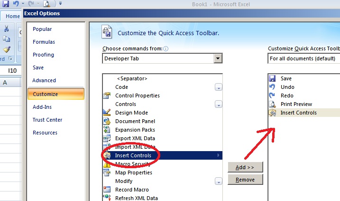Click dropdown indicator on Code row
This screenshot has height=201, width=340.
tap(218, 87)
